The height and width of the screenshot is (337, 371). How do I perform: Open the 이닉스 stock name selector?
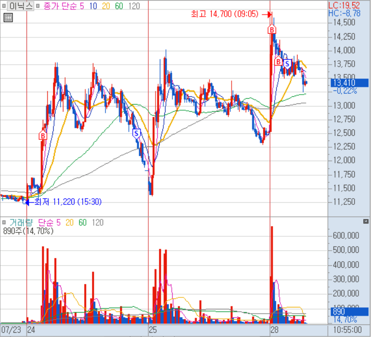pos(21,6)
